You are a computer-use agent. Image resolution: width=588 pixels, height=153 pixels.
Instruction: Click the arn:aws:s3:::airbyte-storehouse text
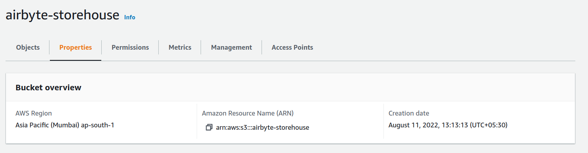[x=262, y=127]
